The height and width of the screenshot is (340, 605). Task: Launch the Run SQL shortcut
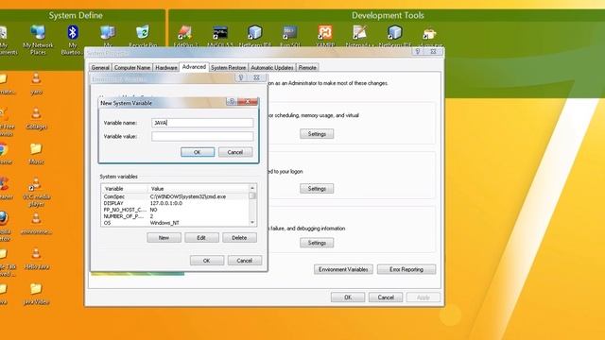pos(290,36)
